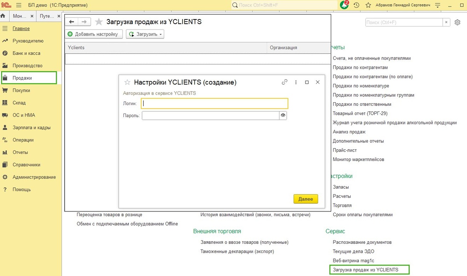Open Администрирование section
This screenshot has width=467, height=276.
click(34, 177)
